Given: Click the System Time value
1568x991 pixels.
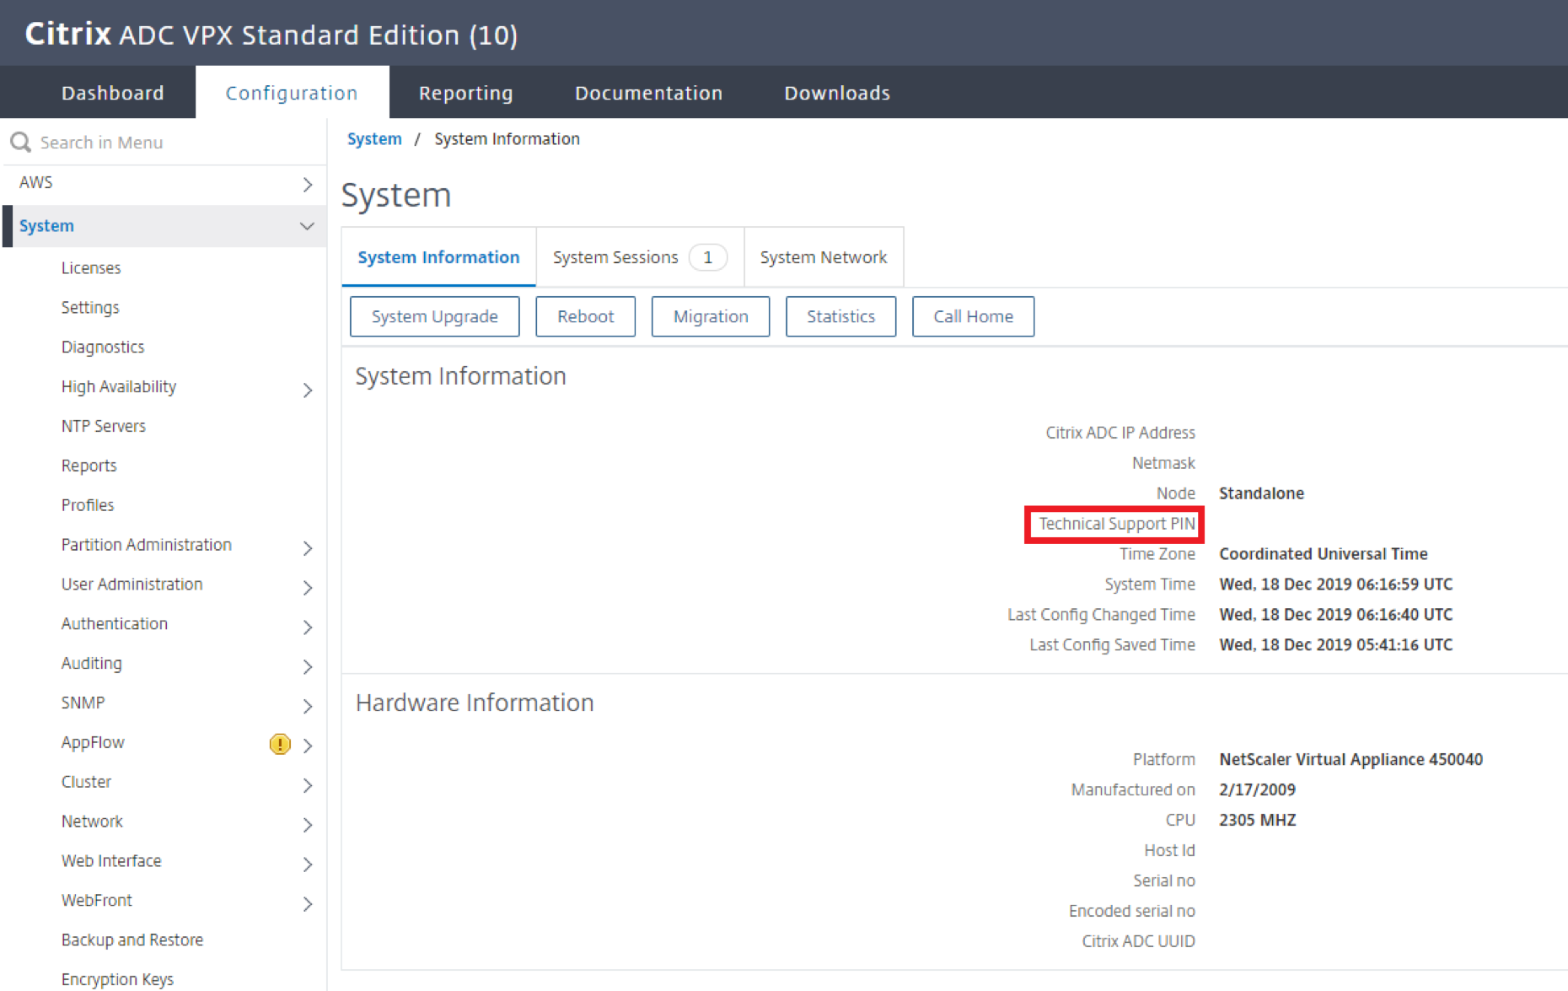Looking at the screenshot, I should (1335, 584).
